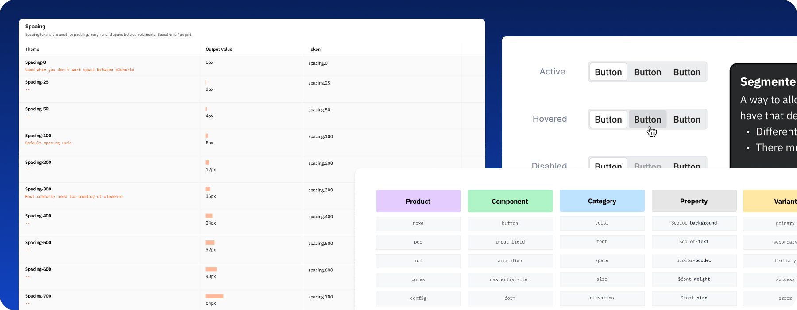Click the Variant column header
The width and height of the screenshot is (797, 310).
pyautogui.click(x=770, y=201)
